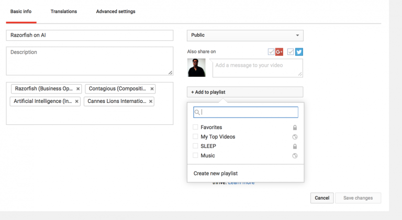Click into the Description text area
402x220 pixels.
90,61
